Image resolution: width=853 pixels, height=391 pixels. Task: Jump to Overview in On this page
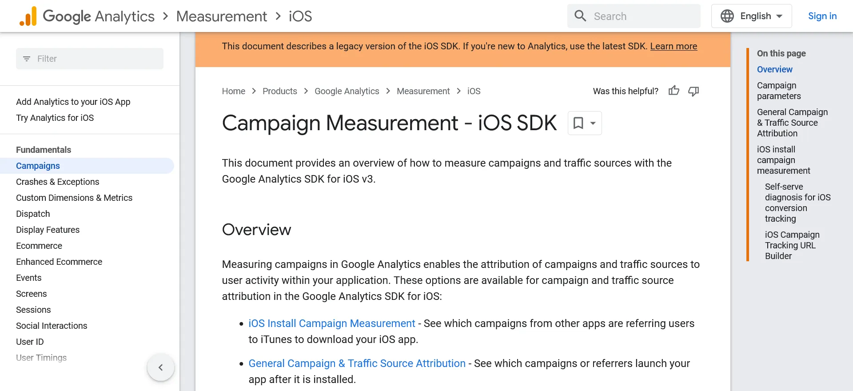(775, 69)
